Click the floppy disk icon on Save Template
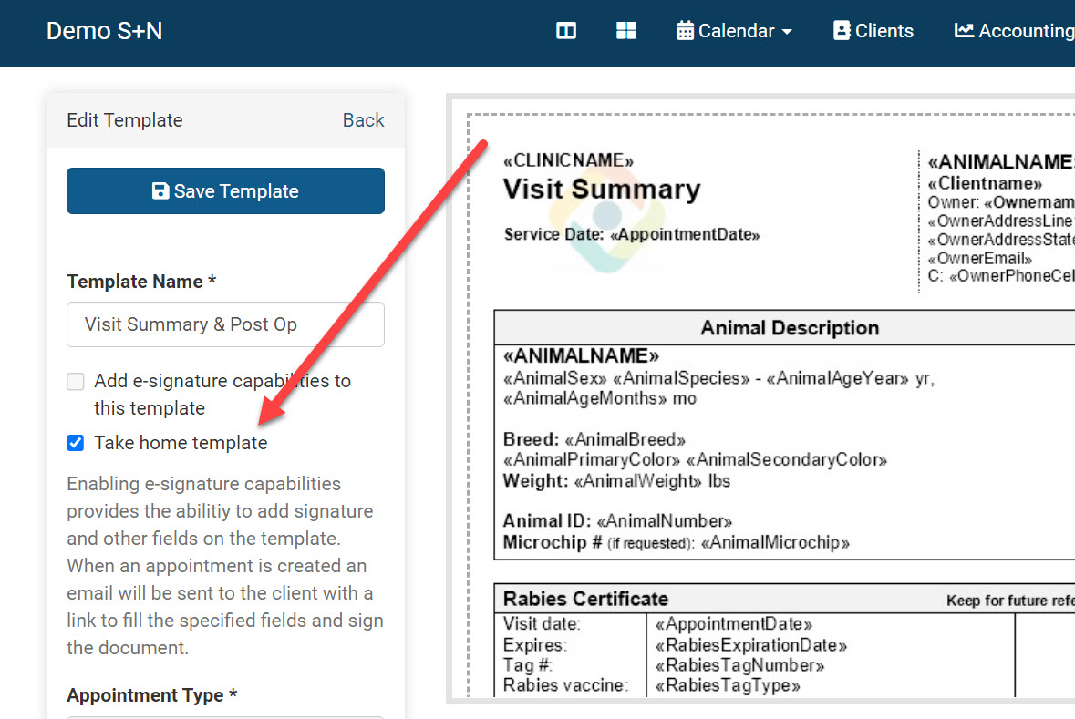The width and height of the screenshot is (1075, 719). tap(160, 191)
